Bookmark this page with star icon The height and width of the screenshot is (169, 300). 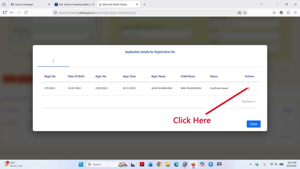coord(245,13)
